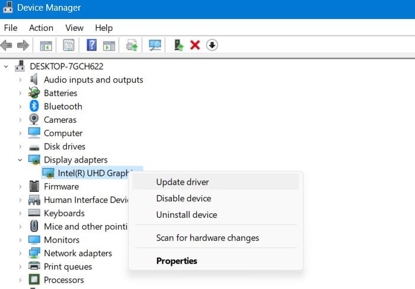Screen dimensions: 415x289
Task: Click the Firmware chip icon
Action: pos(34,186)
